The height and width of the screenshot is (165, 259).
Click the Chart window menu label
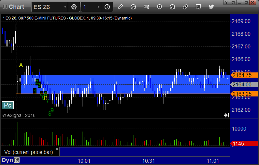tap(16, 7)
